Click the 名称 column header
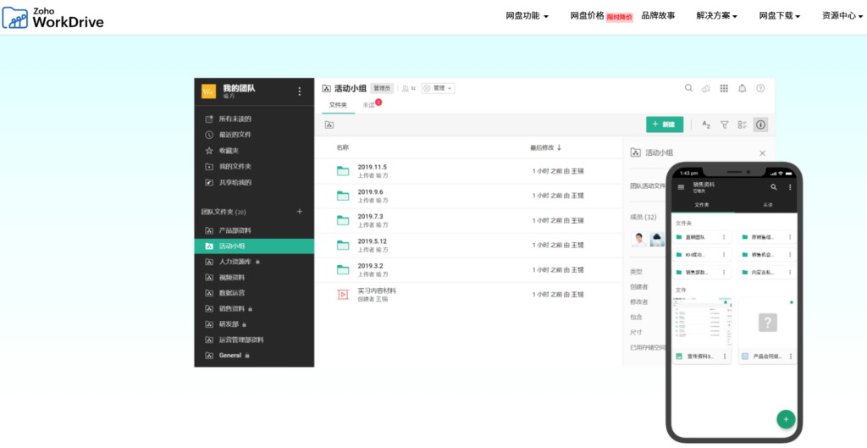 point(343,147)
